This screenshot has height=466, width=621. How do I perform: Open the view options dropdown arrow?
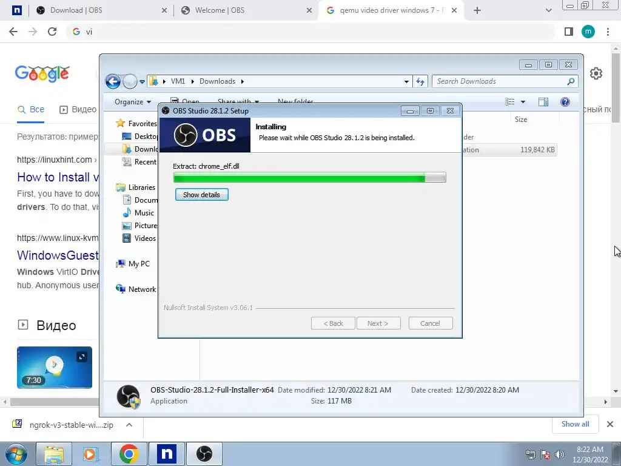tap(523, 102)
